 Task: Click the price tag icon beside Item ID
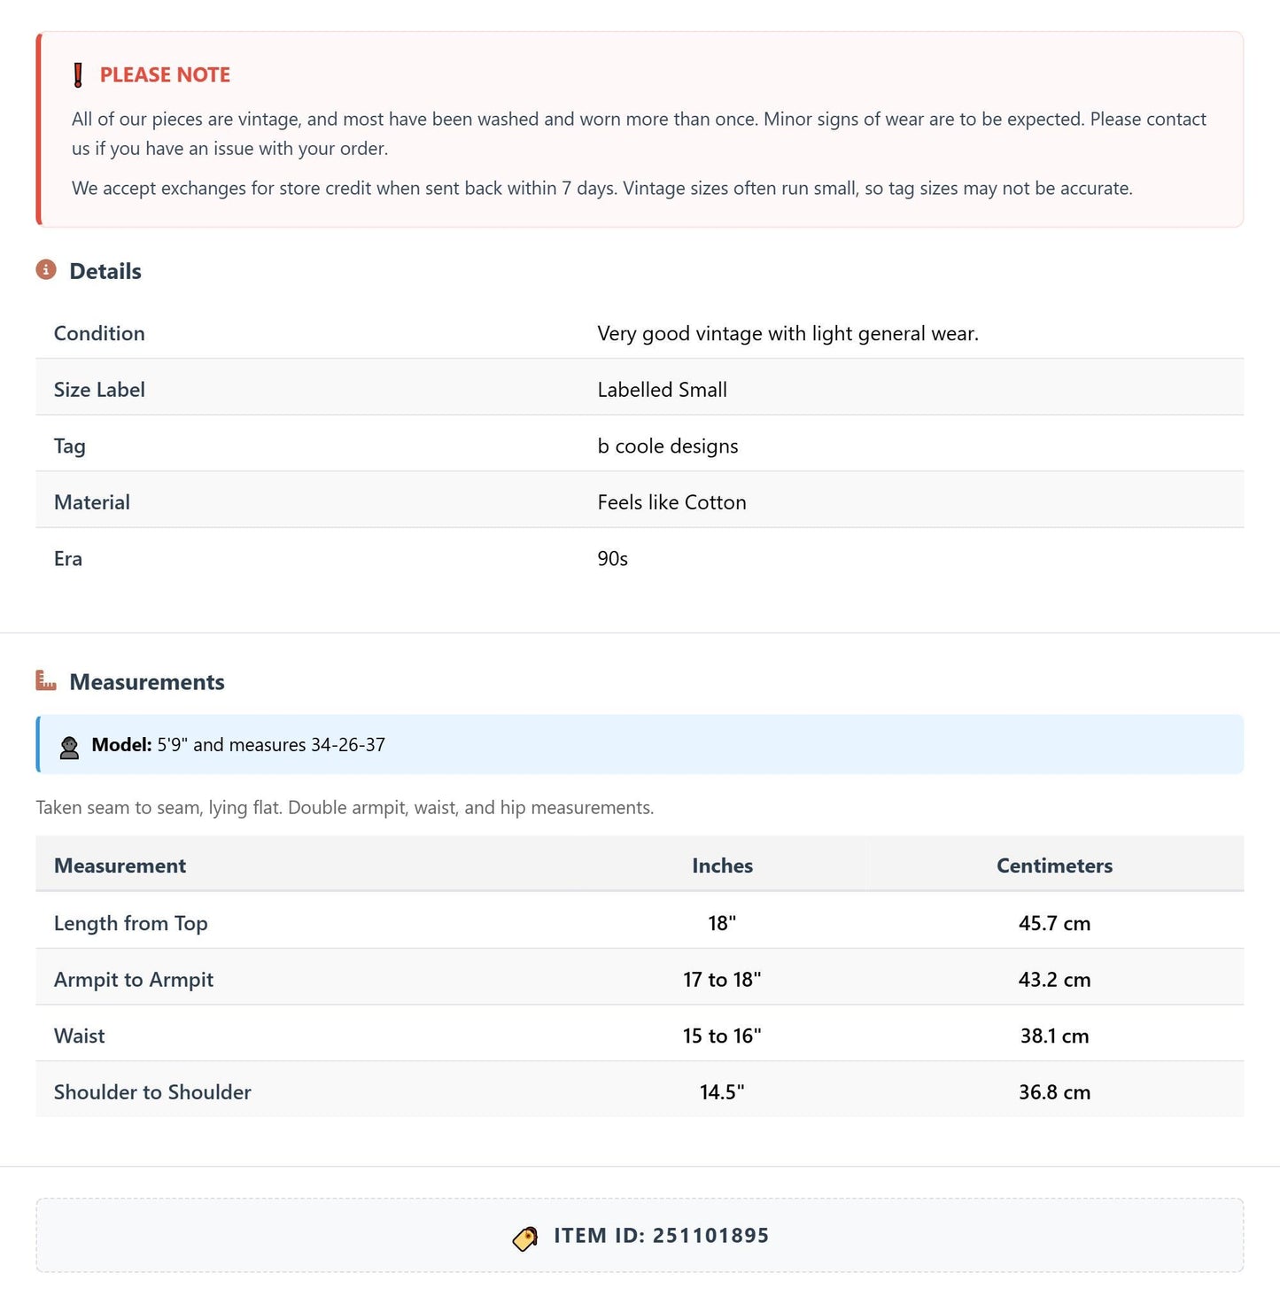coord(525,1238)
